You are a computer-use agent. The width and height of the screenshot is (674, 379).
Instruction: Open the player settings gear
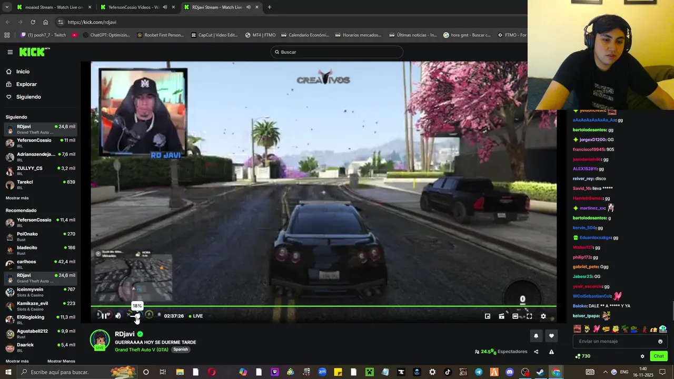click(x=543, y=316)
